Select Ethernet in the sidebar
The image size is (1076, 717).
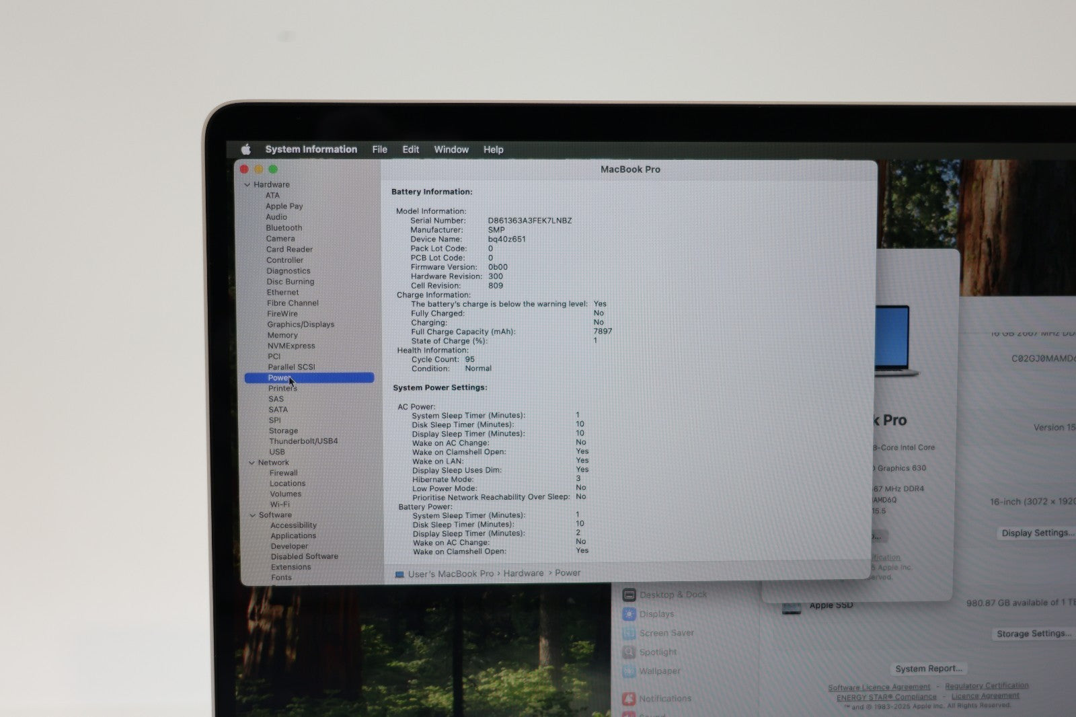pos(282,292)
